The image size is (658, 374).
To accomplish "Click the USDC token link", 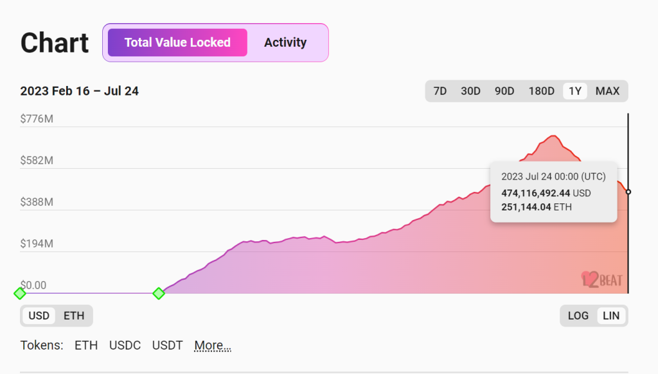I will (x=125, y=346).
